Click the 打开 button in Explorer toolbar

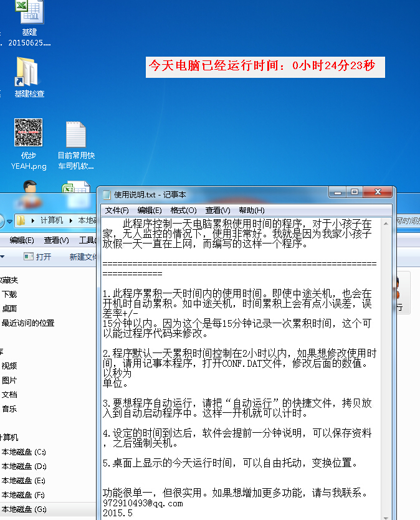coord(37,257)
